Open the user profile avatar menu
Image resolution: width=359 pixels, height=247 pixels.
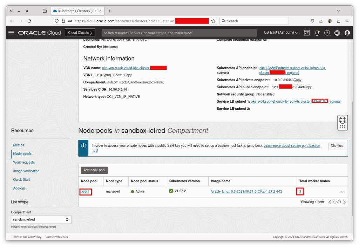pos(347,33)
